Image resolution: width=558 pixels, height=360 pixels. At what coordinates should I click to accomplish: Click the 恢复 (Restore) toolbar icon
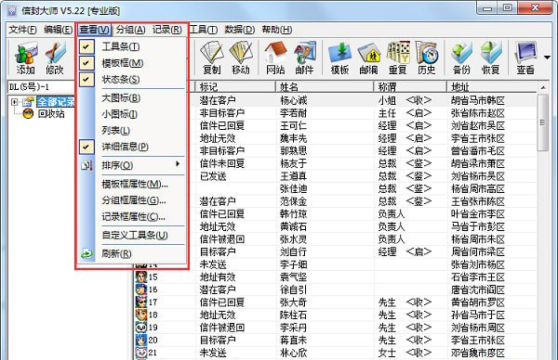pyautogui.click(x=491, y=58)
